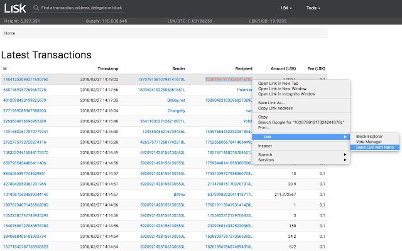
Task: Select Save Link As... option
Action: pos(271,103)
